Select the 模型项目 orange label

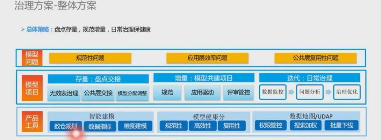32,88
